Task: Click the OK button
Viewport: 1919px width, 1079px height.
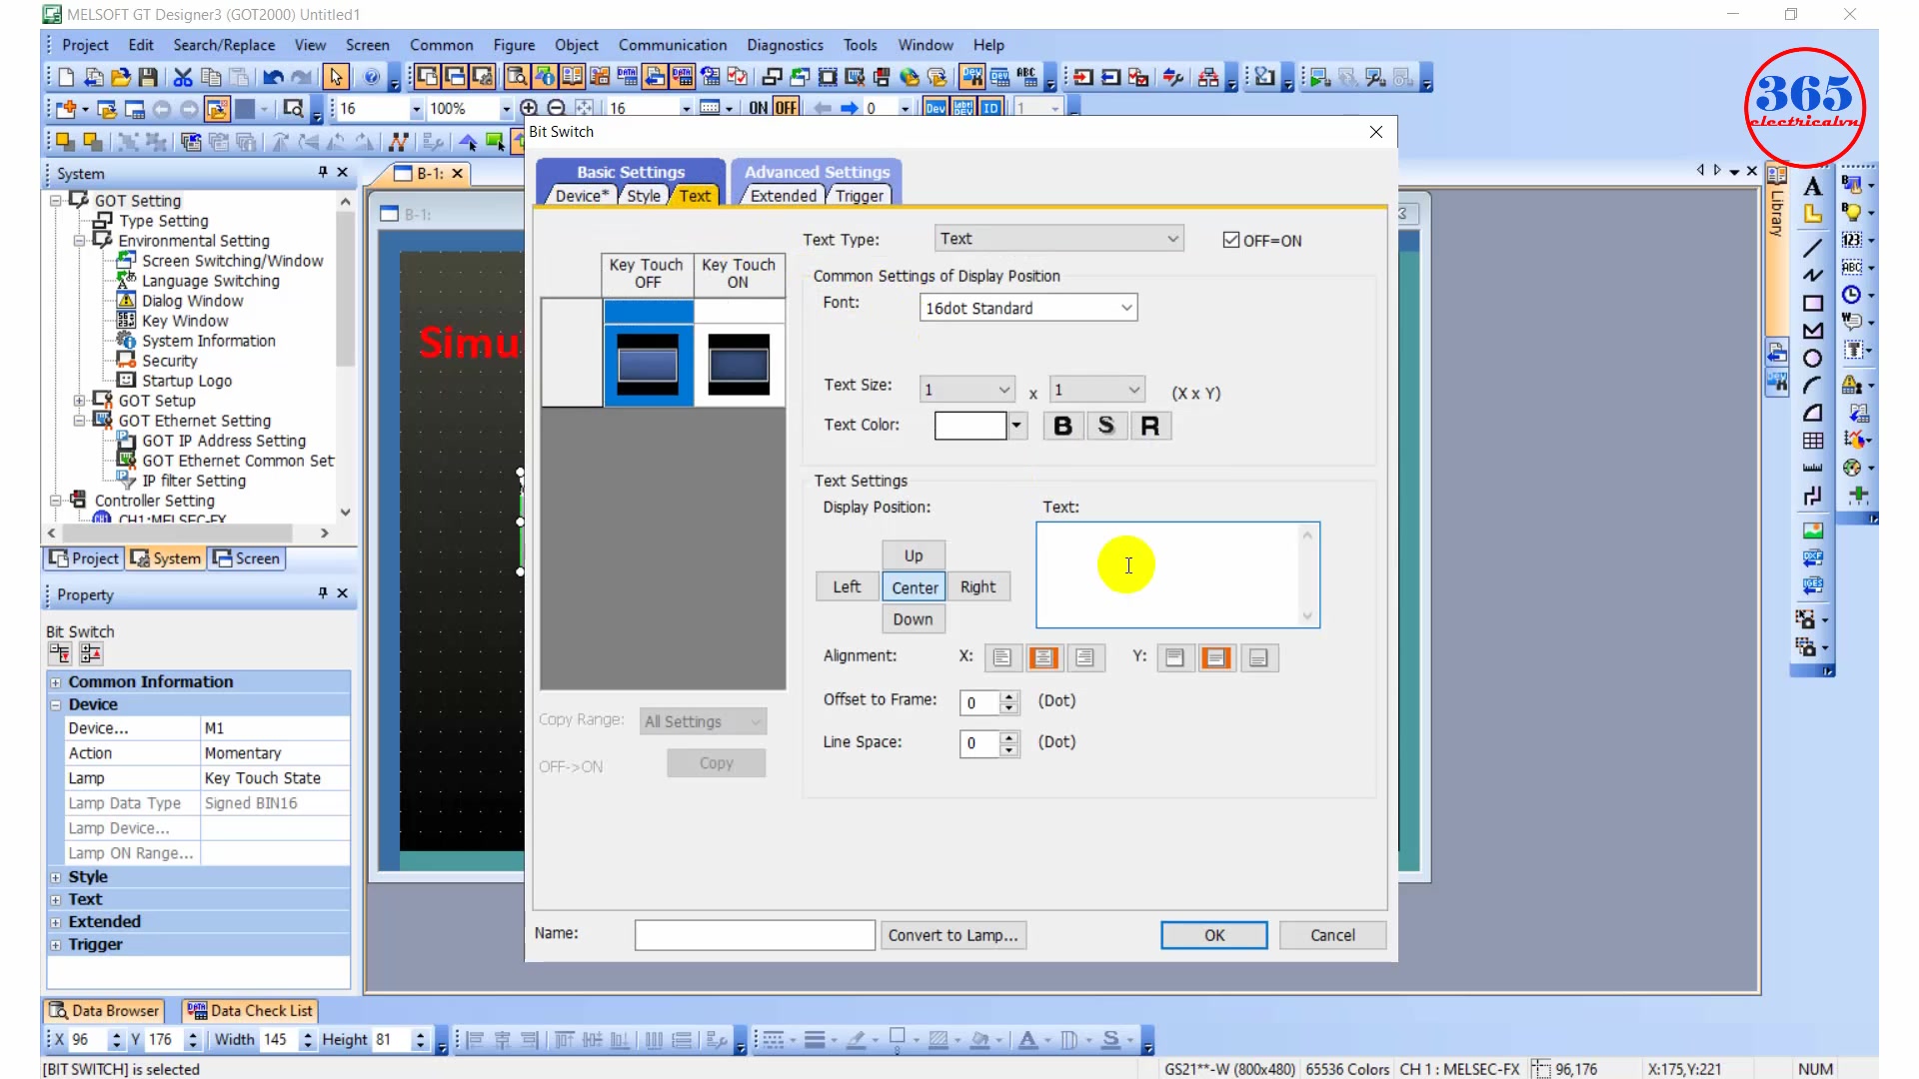Action: 1214,935
